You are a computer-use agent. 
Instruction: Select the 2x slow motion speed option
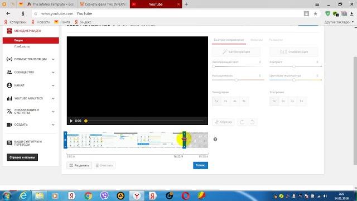(225, 101)
